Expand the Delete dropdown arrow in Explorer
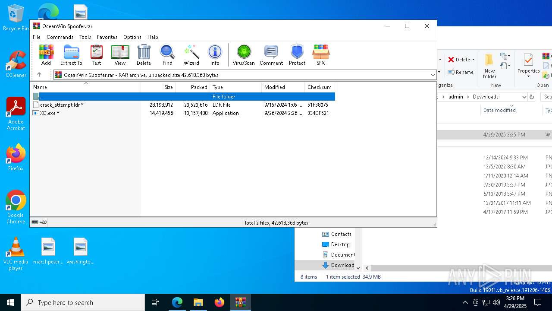Viewport: 552px width, 311px height. (x=473, y=60)
